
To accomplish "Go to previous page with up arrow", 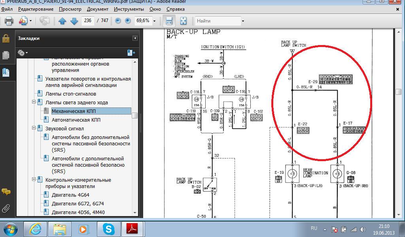I will (x=62, y=21).
